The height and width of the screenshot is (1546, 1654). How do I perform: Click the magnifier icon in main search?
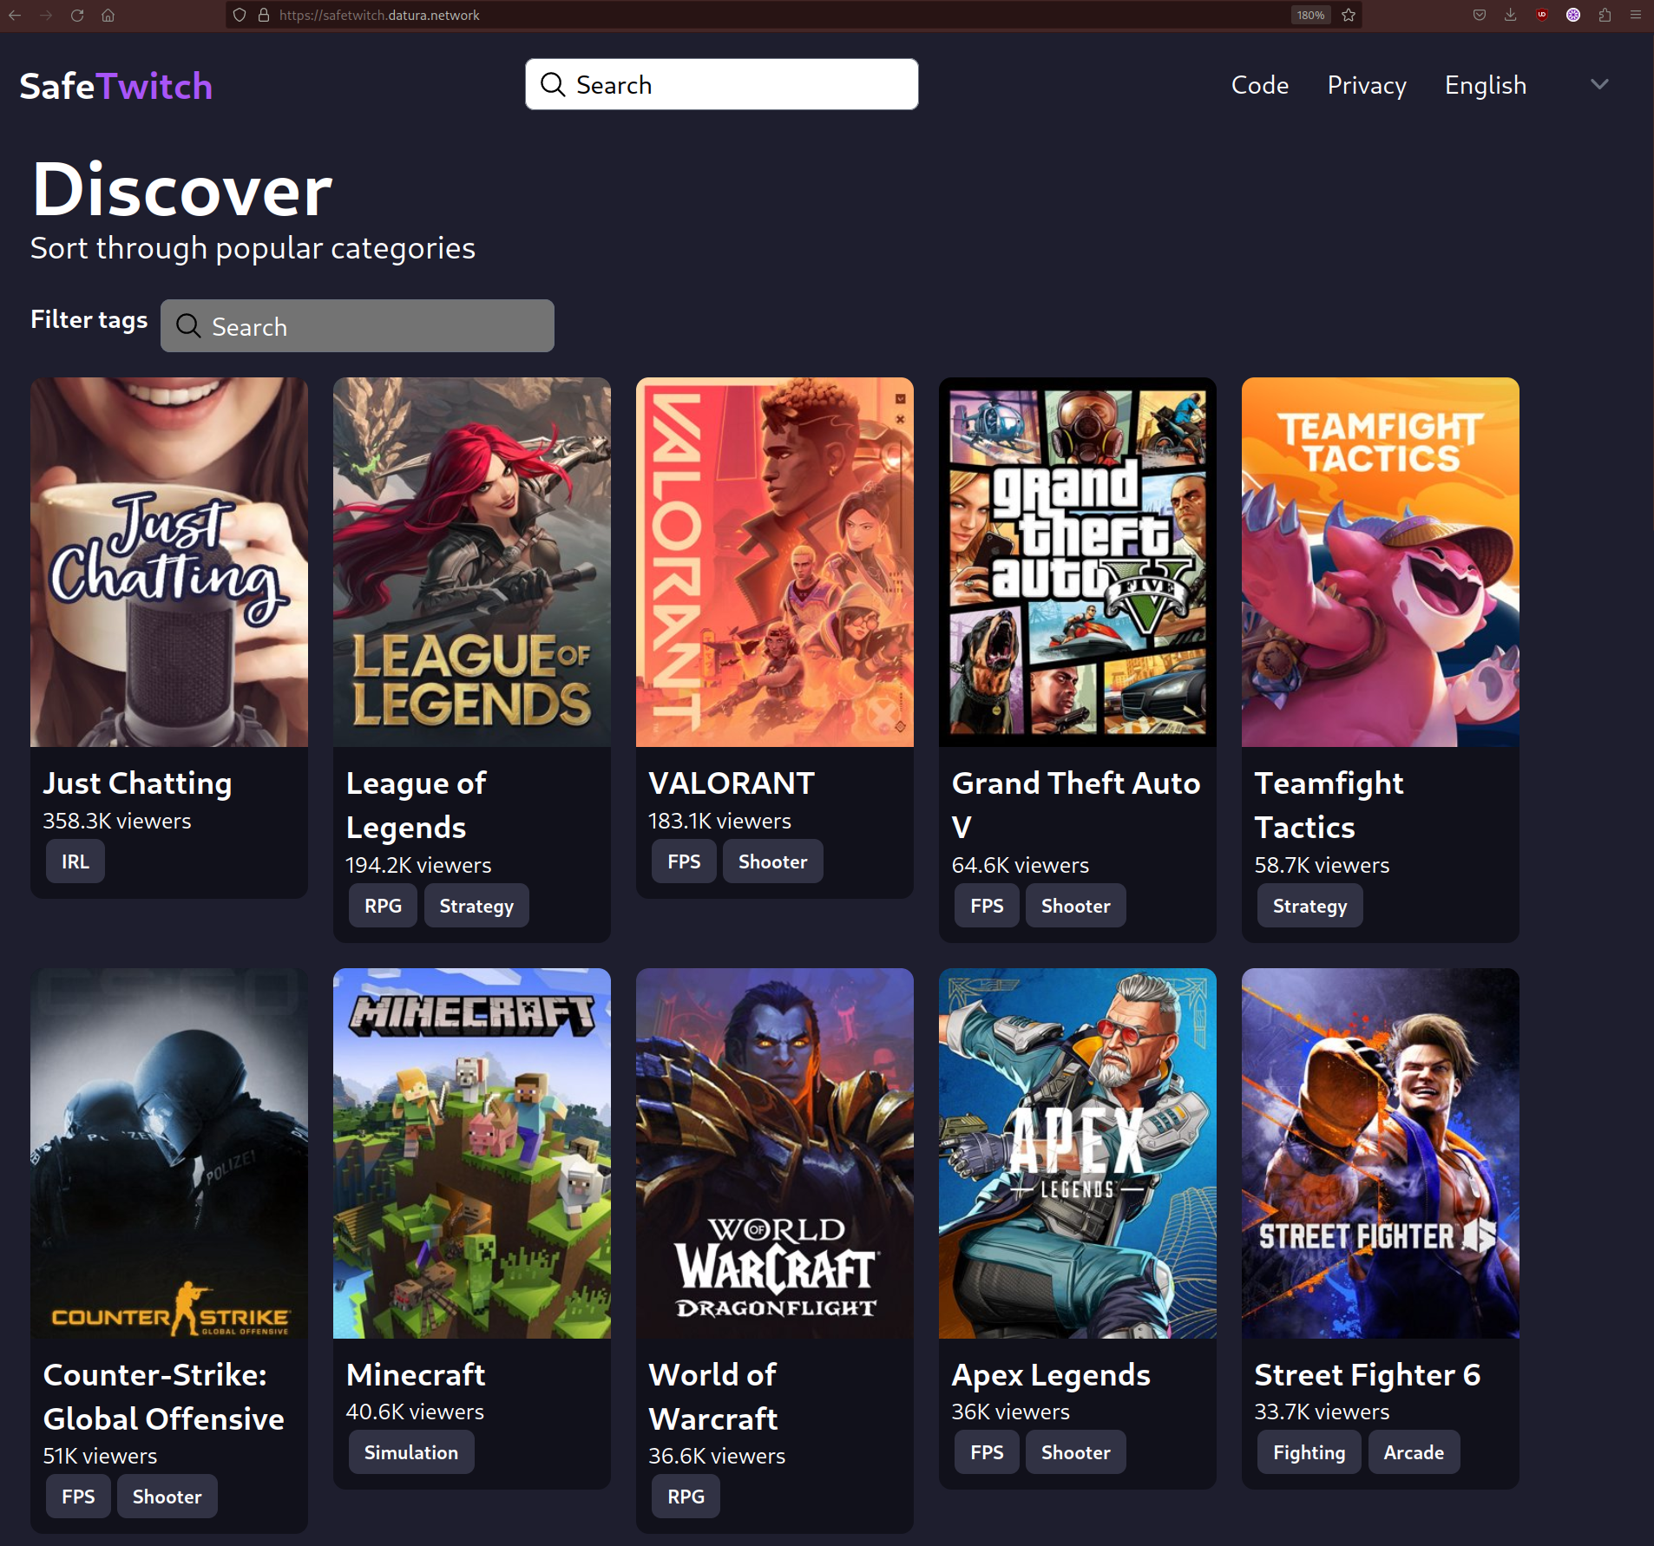click(553, 84)
